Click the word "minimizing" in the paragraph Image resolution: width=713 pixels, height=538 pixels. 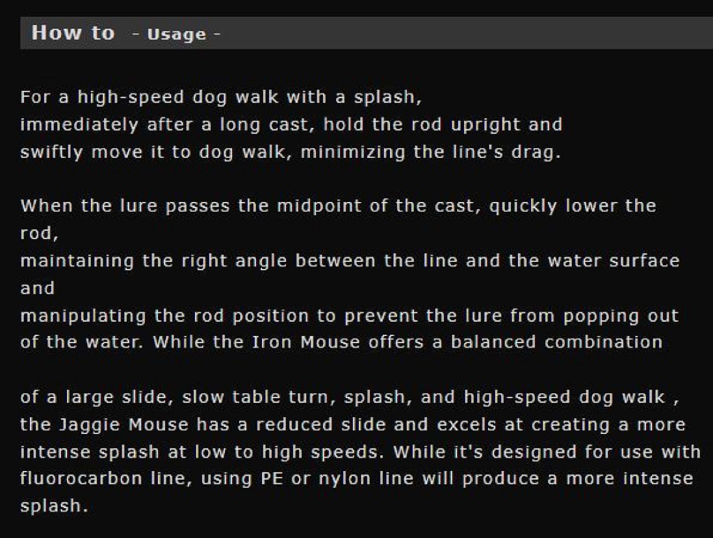[353, 152]
